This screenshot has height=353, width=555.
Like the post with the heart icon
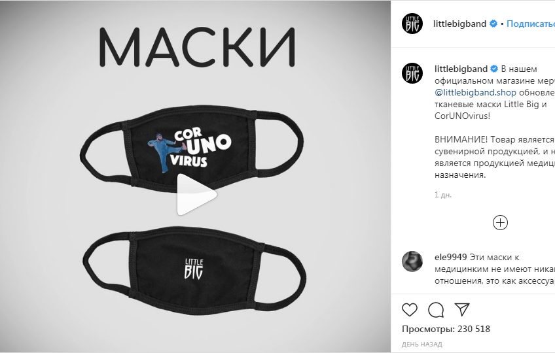click(x=410, y=310)
